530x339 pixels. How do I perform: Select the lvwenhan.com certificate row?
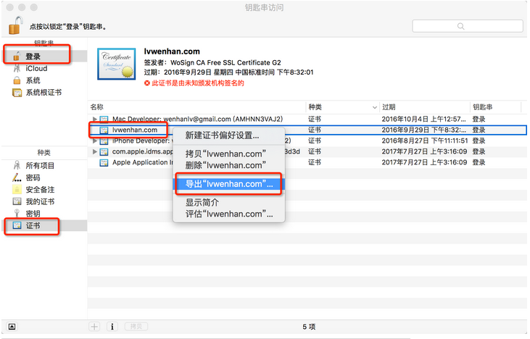tap(307, 130)
